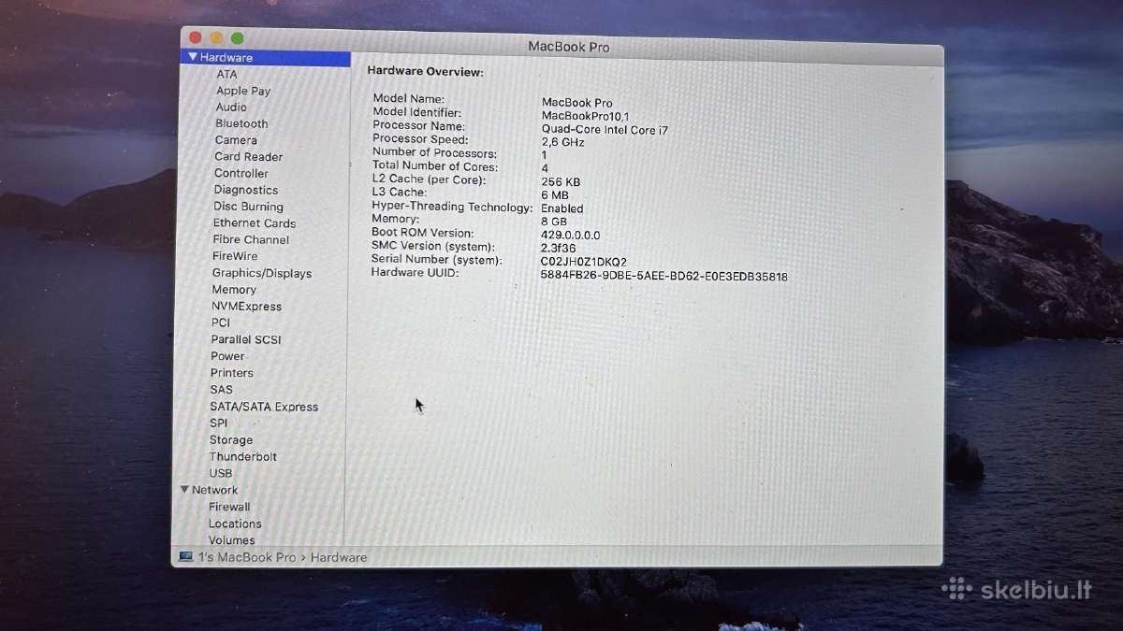Click the Hardware UUID value
The image size is (1123, 631).
664,277
